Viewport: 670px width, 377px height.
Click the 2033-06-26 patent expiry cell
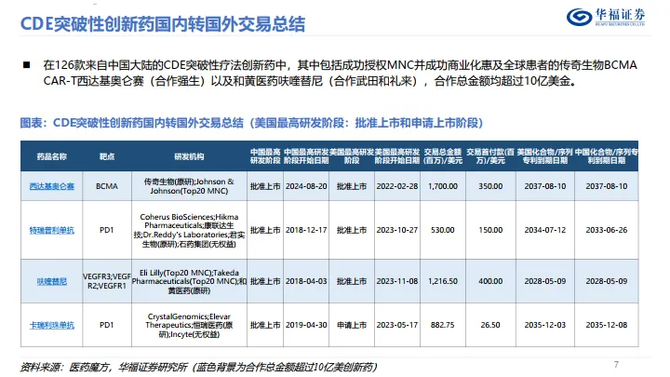607,230
